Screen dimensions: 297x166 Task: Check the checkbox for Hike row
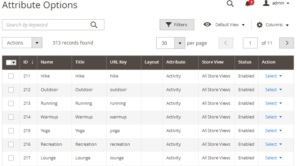click(11, 76)
